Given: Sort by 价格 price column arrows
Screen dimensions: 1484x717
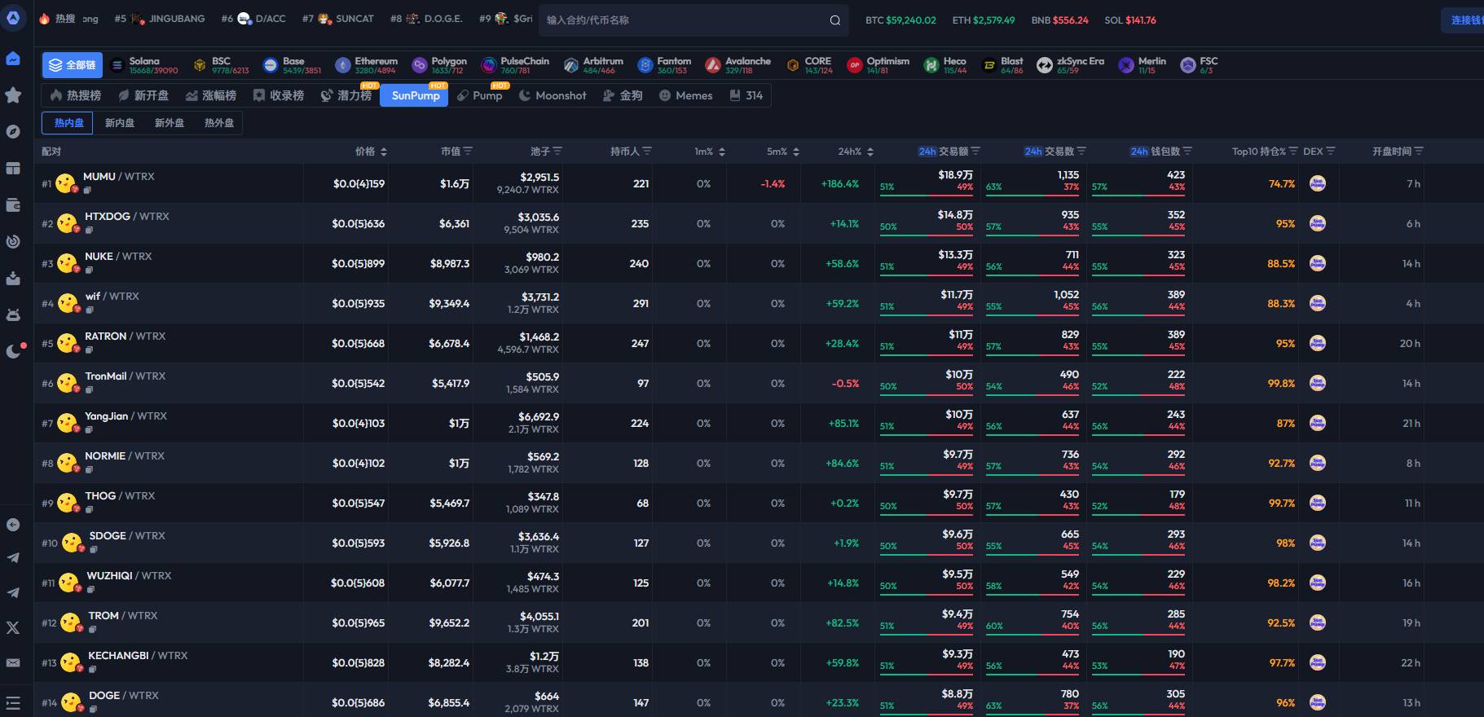Looking at the screenshot, I should point(384,152).
